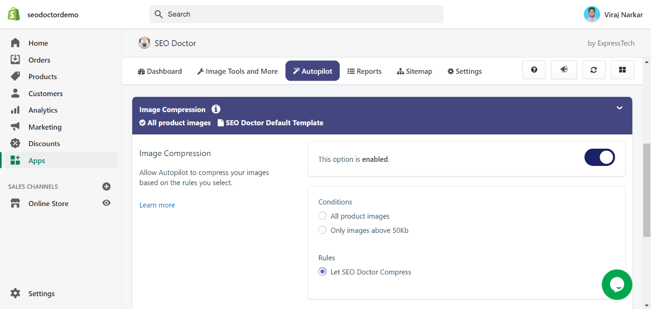
Task: Choose Let SEO Doctor Compress rule
Action: 322,271
